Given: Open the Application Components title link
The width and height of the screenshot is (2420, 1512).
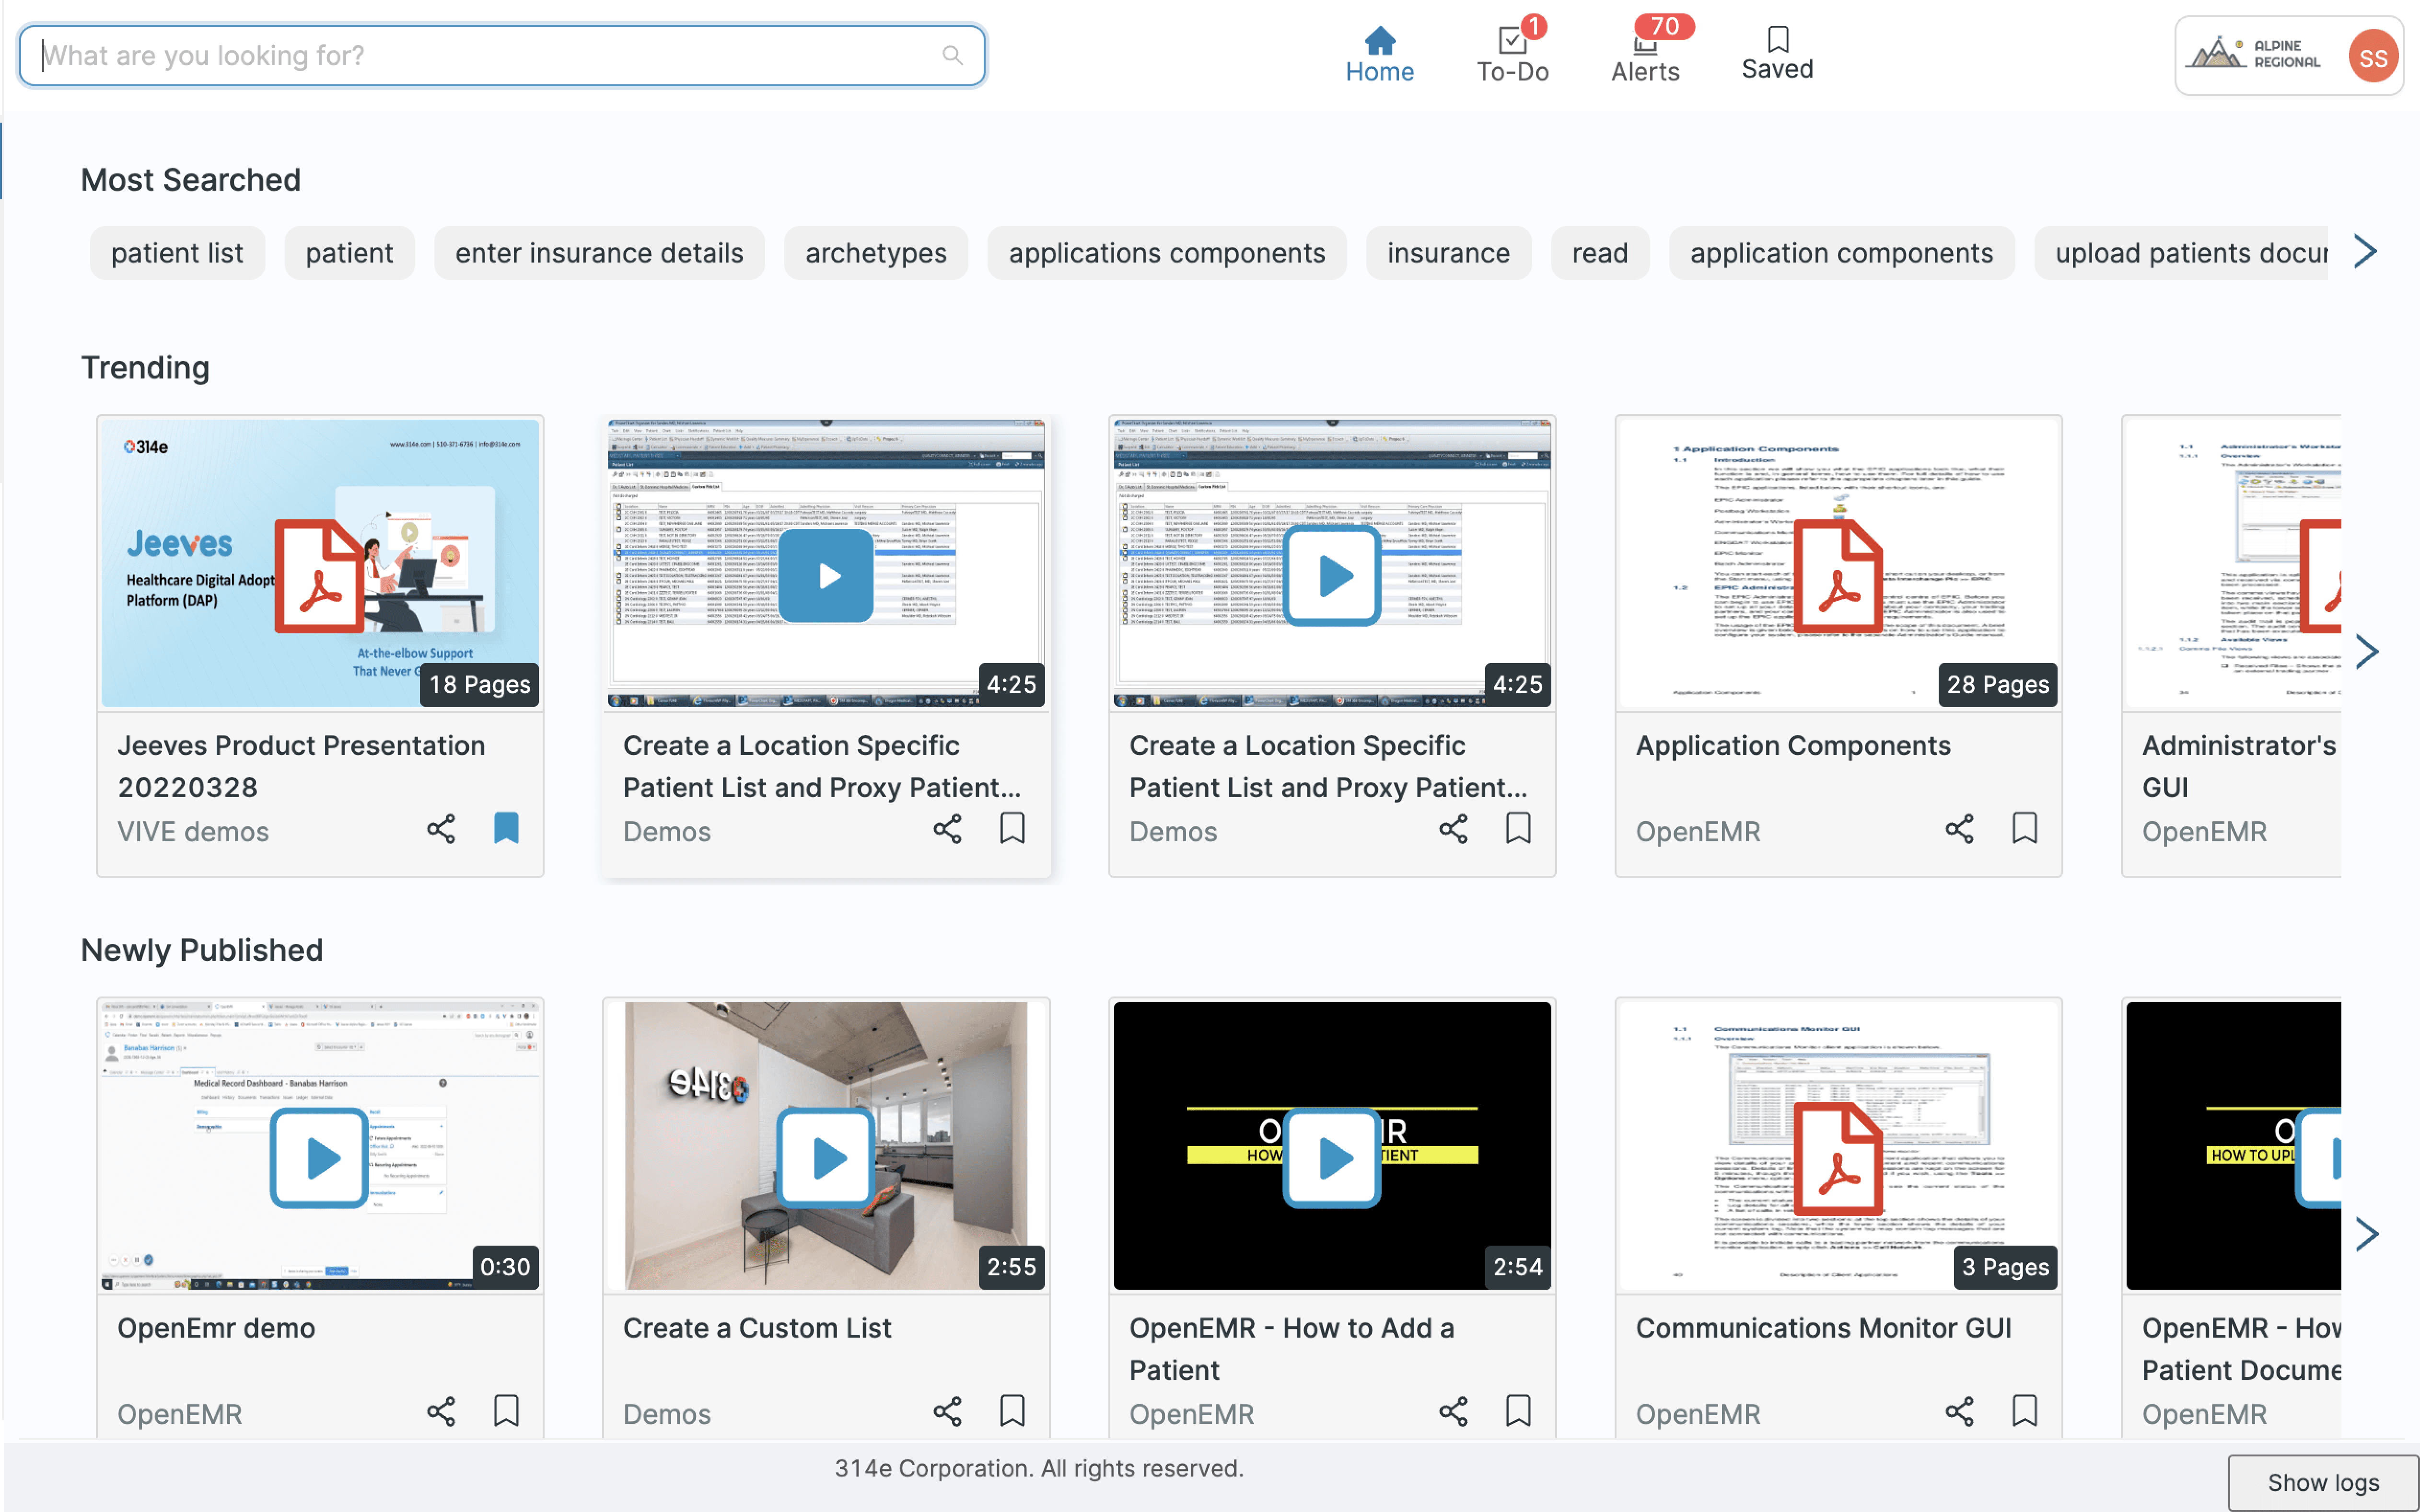Looking at the screenshot, I should [1793, 745].
